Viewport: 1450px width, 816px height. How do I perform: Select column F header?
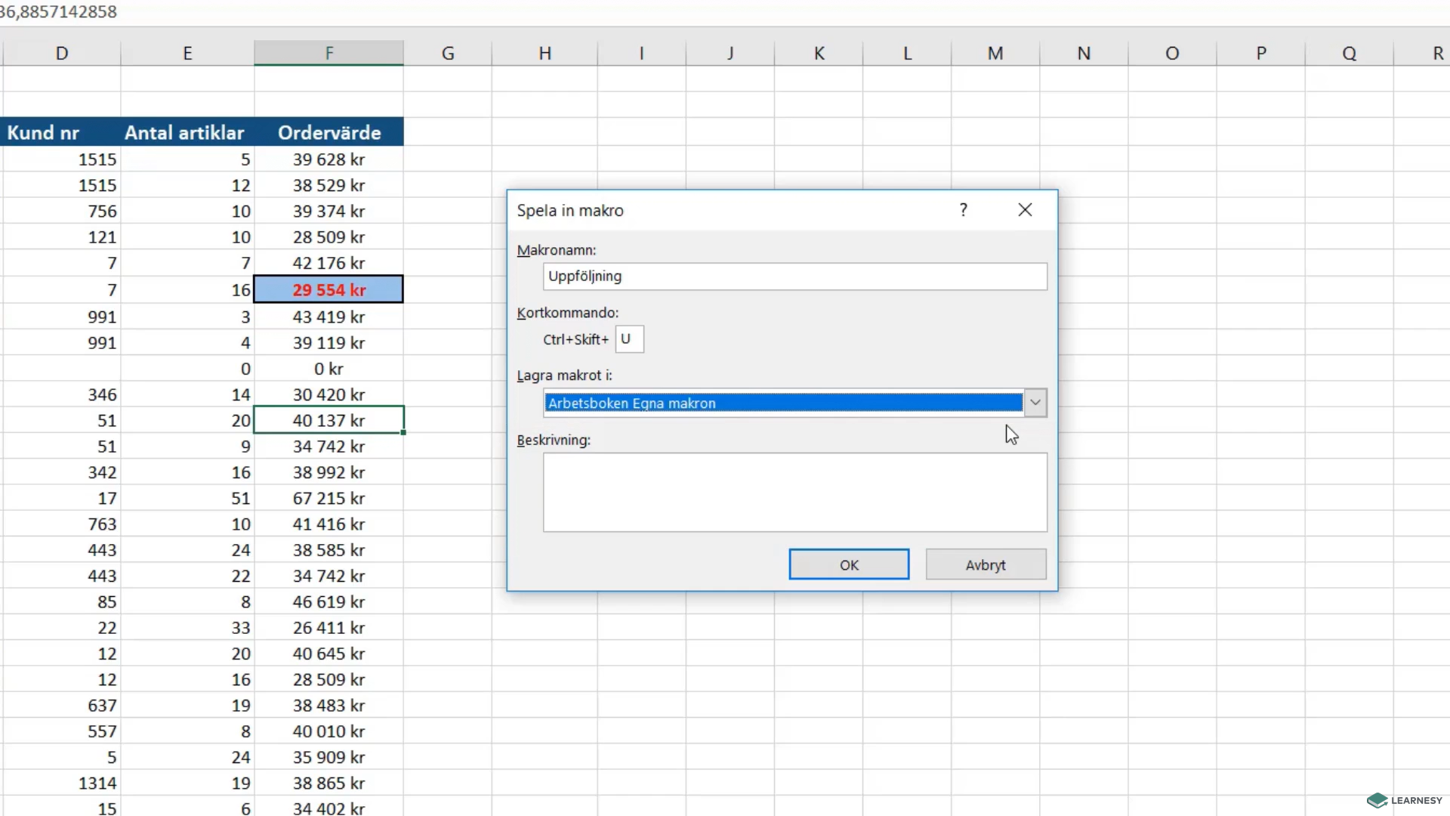[x=329, y=53]
